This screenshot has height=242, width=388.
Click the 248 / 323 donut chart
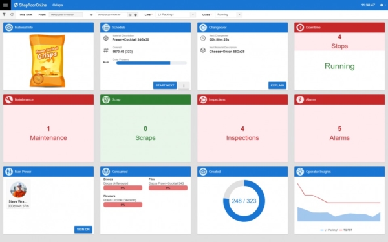(244, 201)
